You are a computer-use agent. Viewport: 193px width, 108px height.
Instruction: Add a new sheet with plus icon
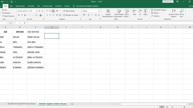72,104
